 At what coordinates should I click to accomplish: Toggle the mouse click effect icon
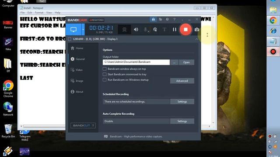coord(155,30)
